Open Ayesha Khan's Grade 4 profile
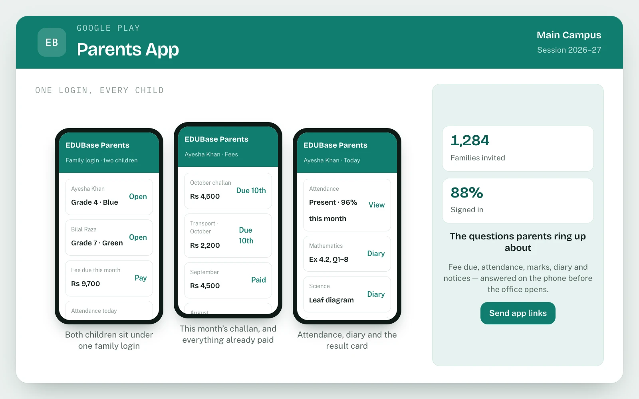Image resolution: width=639 pixels, height=399 pixels. click(138, 197)
